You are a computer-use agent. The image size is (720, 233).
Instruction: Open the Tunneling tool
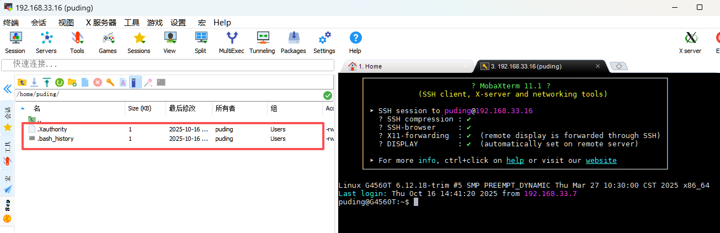pos(262,42)
